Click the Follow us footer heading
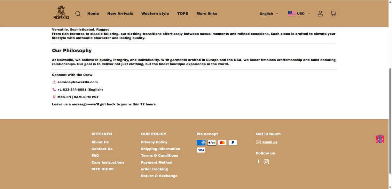The image size is (392, 189). [265, 153]
